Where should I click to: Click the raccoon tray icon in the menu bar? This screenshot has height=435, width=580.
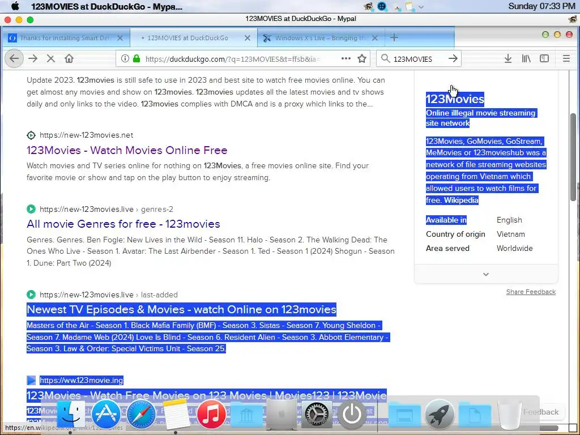point(368,6)
